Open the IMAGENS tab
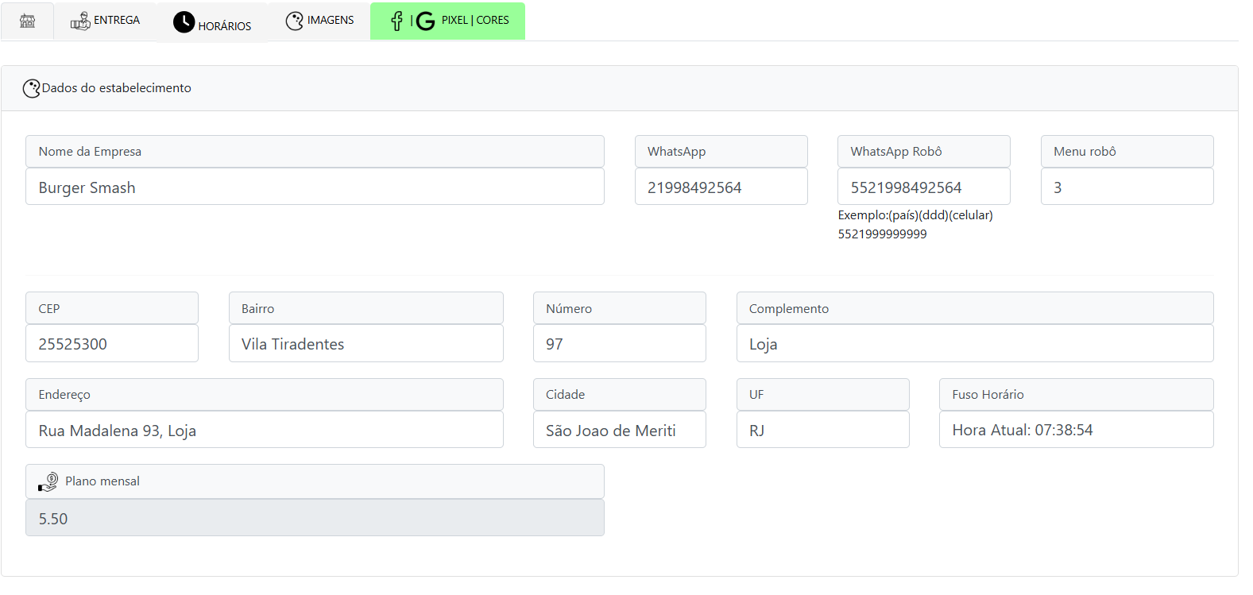Viewport: 1253px width, 595px height. pos(330,21)
